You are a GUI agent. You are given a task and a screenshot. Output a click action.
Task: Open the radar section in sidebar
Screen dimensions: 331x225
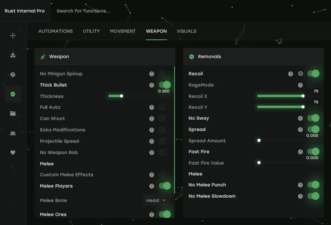[13, 74]
